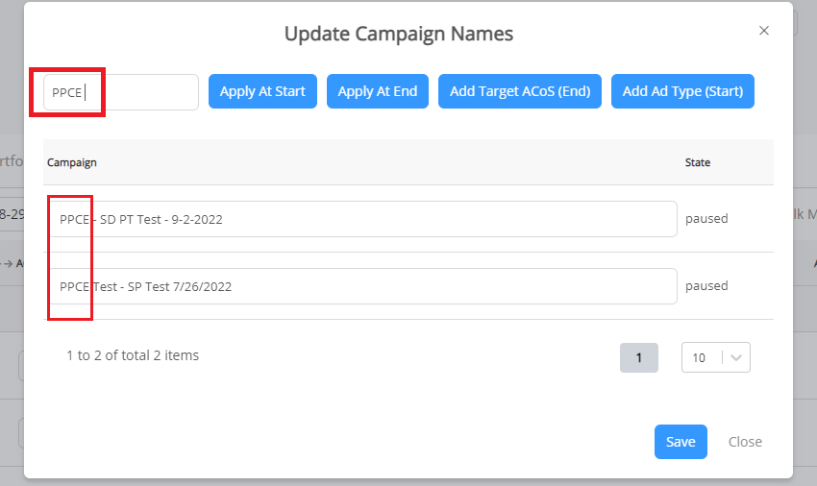The width and height of the screenshot is (817, 486).
Task: Close the dialog with the X icon
Action: [x=764, y=31]
